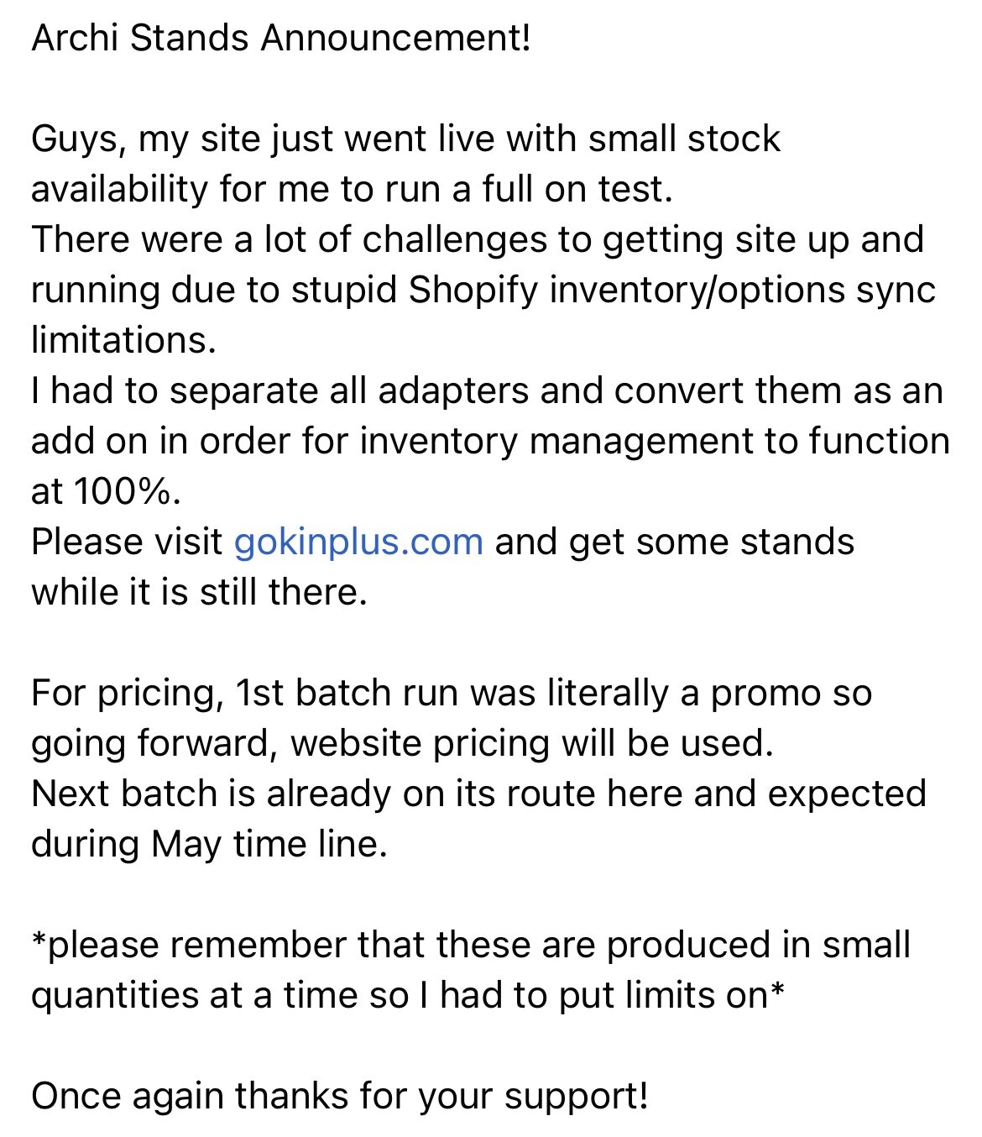Image resolution: width=982 pixels, height=1137 pixels.
Task: Click the line 'availability for me to run a full on test.'
Action: [353, 190]
